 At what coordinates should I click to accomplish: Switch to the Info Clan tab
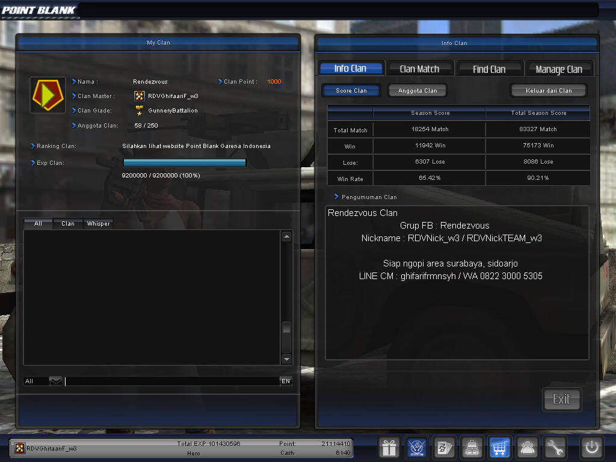[x=351, y=69]
